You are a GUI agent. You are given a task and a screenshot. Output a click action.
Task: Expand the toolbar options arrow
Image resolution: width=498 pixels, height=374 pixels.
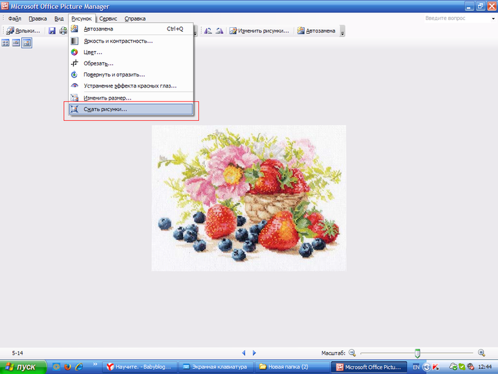[342, 31]
